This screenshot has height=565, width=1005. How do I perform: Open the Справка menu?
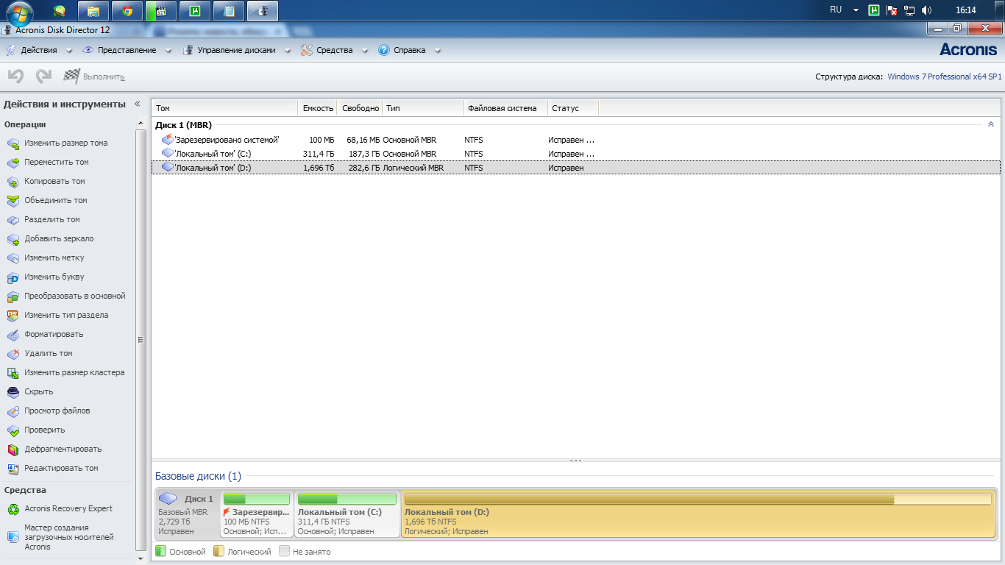tap(409, 51)
